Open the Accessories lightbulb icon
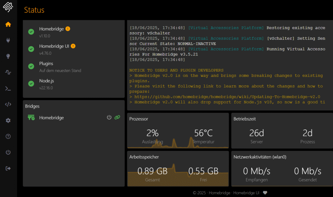The image size is (333, 197). (x=8, y=56)
